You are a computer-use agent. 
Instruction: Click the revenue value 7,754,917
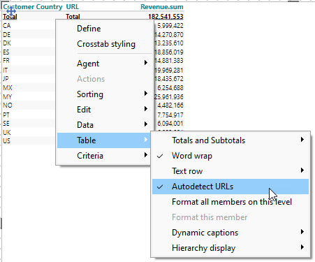pyautogui.click(x=170, y=115)
